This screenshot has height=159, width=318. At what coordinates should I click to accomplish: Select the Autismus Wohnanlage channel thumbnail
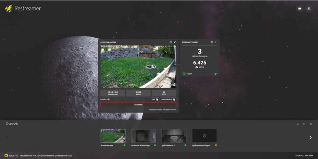tap(143, 136)
